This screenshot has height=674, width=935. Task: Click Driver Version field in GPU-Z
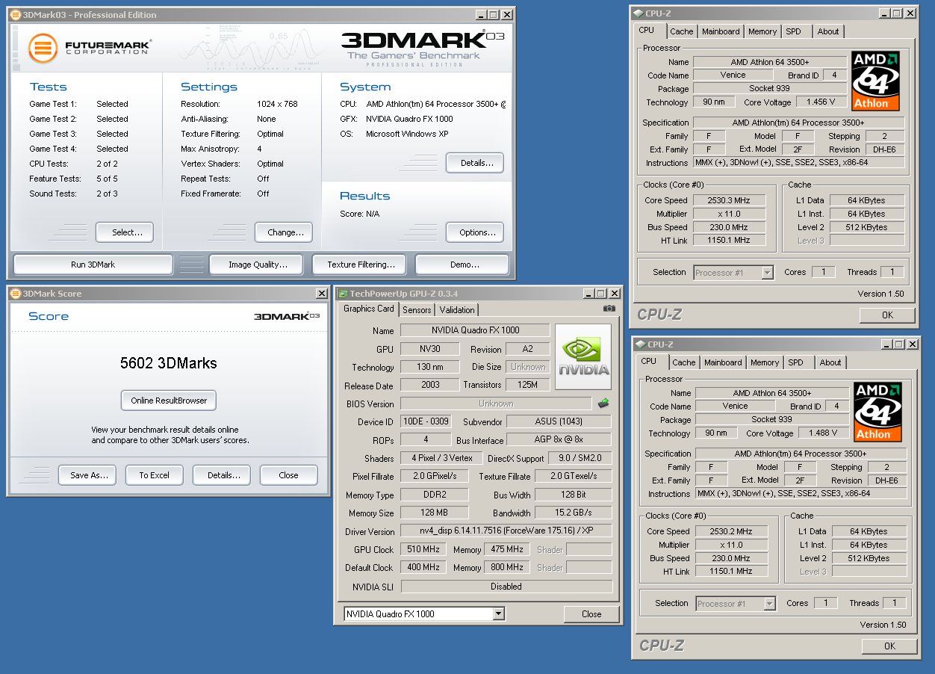(x=506, y=531)
